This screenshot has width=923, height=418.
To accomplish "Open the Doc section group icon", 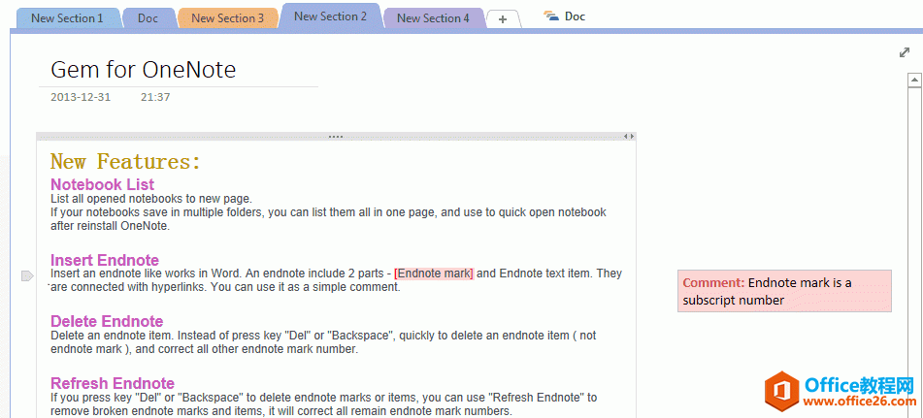I will click(551, 16).
